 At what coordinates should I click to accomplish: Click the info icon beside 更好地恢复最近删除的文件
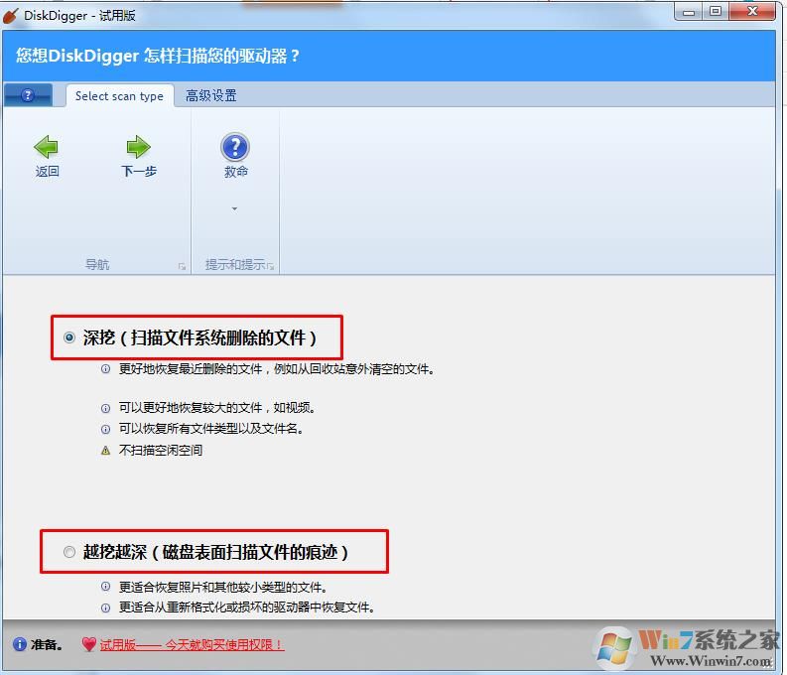tap(105, 369)
